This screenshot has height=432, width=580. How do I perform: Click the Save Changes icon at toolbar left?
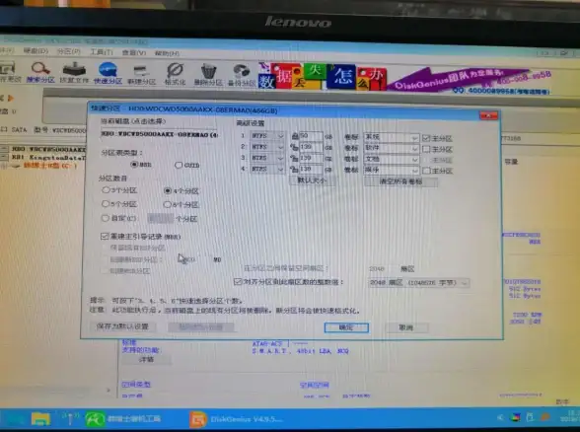(x=9, y=72)
